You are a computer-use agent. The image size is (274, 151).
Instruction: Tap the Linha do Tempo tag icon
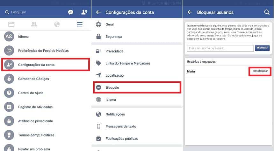(98, 63)
